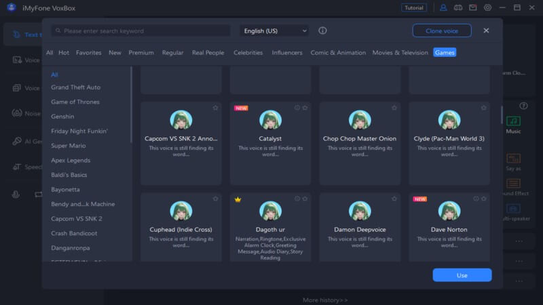Screen dimensions: 543x305
Task: Favorite the Capcom VS SNK 2 Announcer voice
Action: (x=215, y=108)
